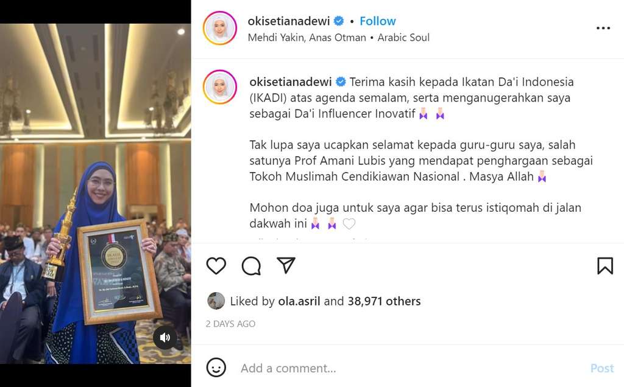Image resolution: width=624 pixels, height=387 pixels.
Task: Open the three-dot more options menu
Action: point(603,28)
